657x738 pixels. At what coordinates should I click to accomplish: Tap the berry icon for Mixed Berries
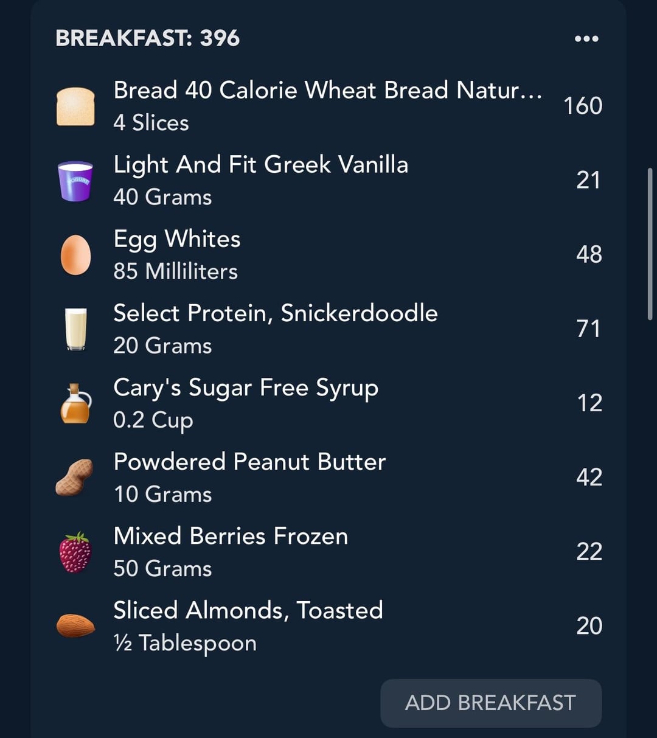[75, 552]
